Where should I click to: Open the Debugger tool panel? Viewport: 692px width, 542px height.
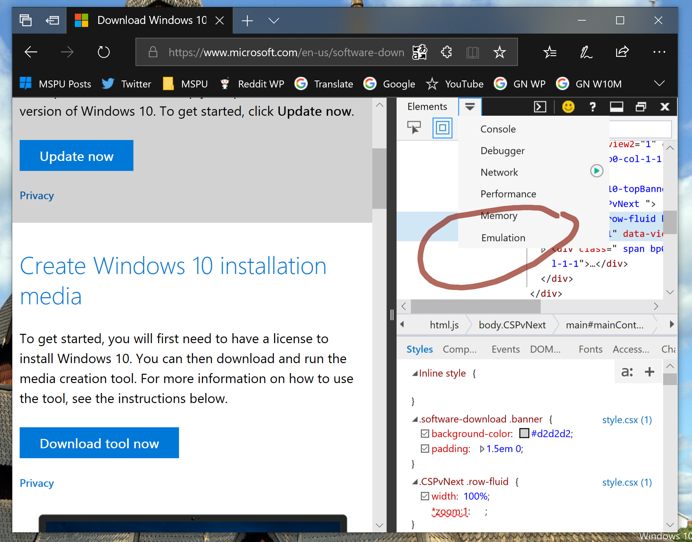503,150
